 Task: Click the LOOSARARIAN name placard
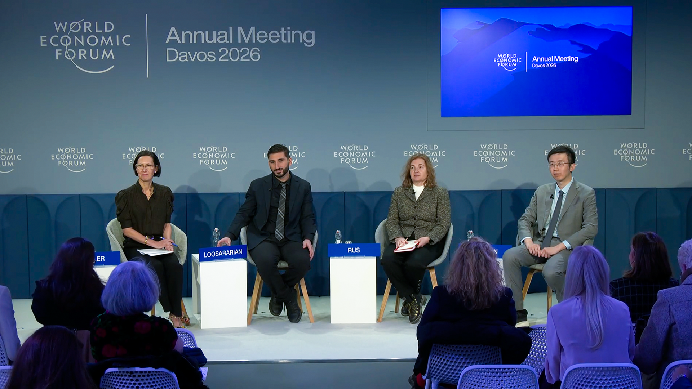coord(223,253)
